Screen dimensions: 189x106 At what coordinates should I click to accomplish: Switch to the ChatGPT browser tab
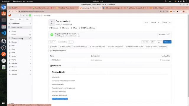20,8
